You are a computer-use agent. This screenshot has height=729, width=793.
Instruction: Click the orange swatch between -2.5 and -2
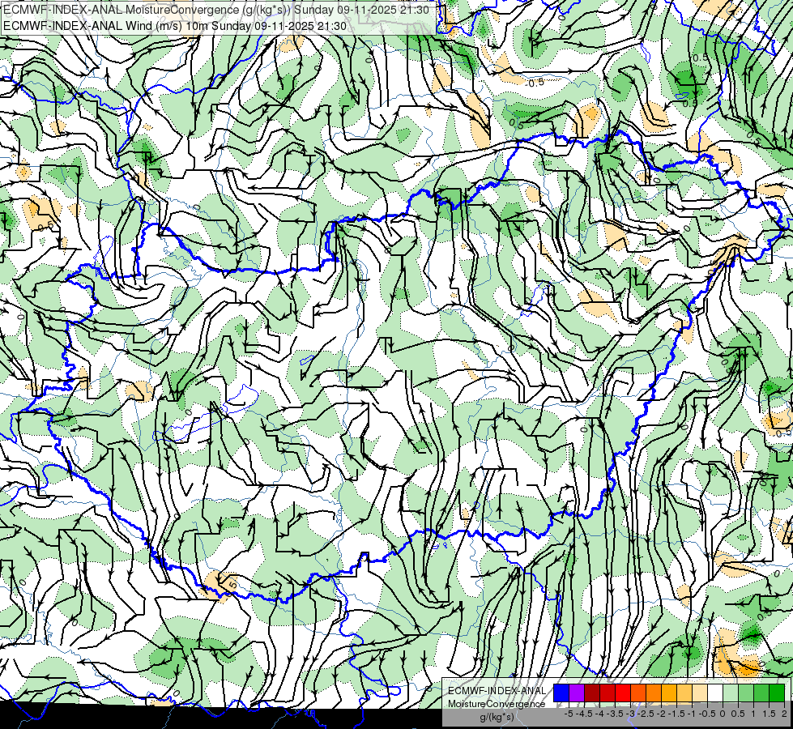coord(654,693)
